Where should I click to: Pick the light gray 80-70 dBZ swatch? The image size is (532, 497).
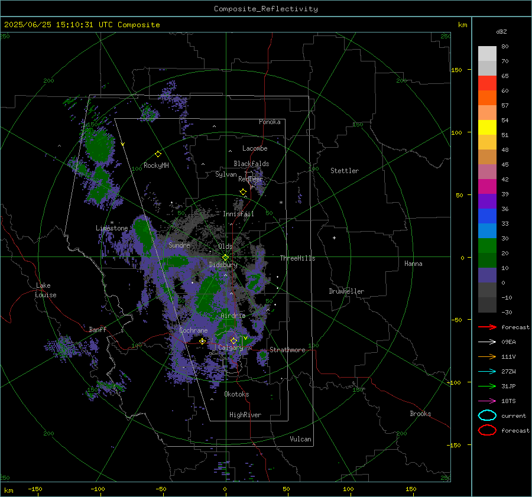point(487,54)
